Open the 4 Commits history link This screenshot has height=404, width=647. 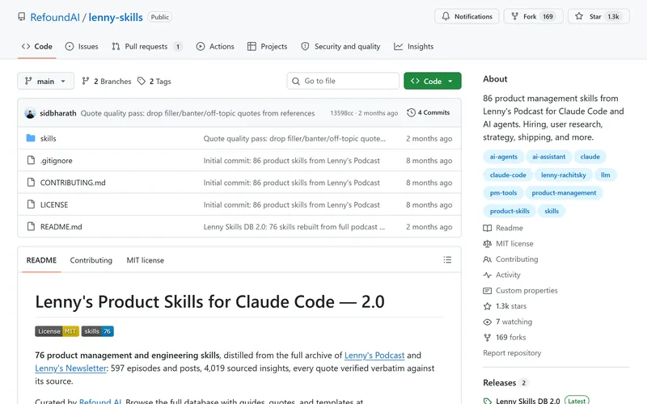coord(429,112)
